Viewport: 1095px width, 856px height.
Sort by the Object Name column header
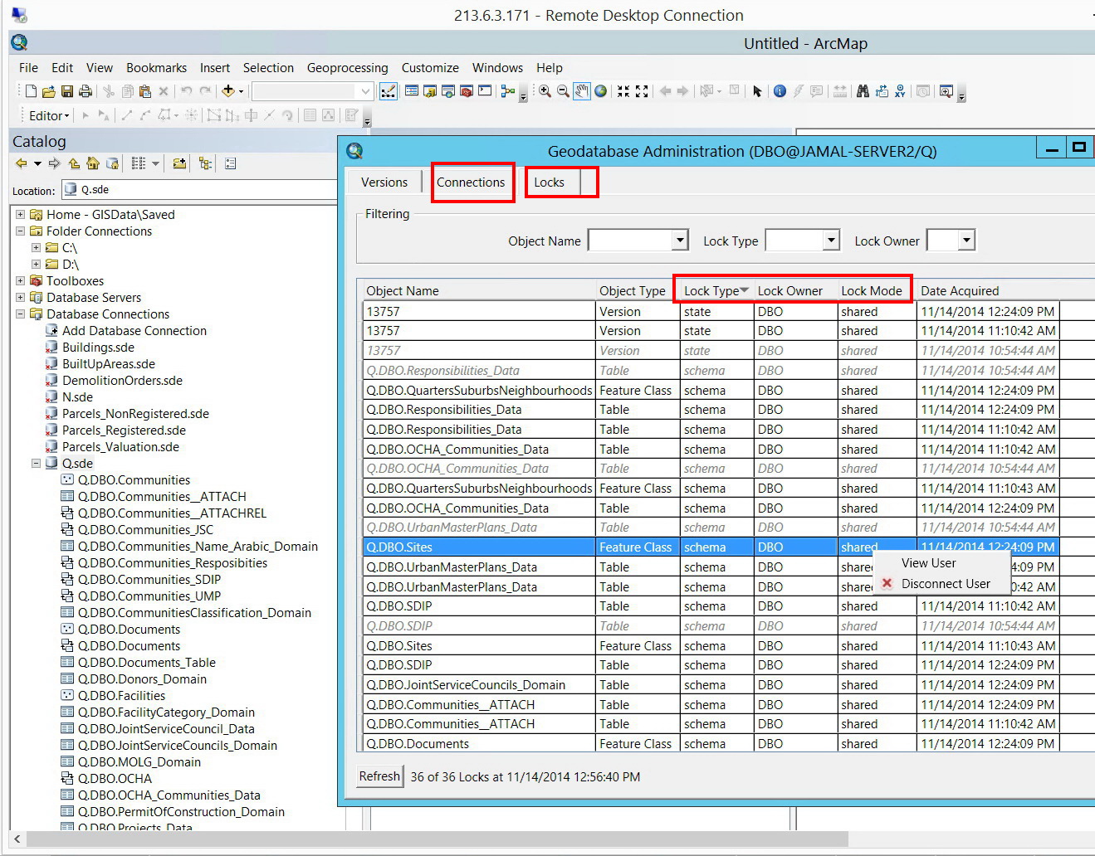(x=479, y=290)
